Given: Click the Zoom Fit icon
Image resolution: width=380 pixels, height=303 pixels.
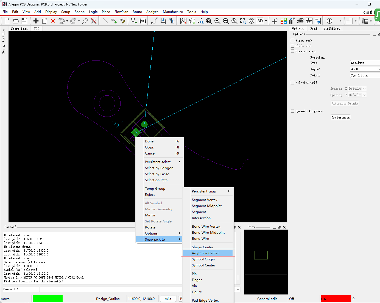Looking at the screenshot, I should click(209, 21).
